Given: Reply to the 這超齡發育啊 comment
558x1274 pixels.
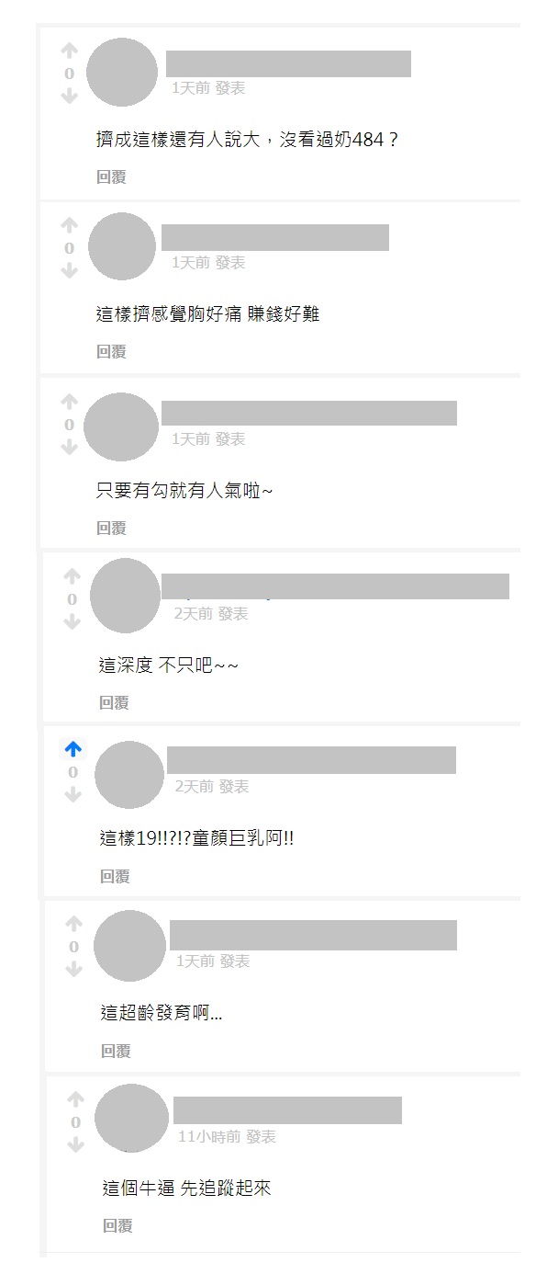Looking at the screenshot, I should click(x=115, y=1051).
